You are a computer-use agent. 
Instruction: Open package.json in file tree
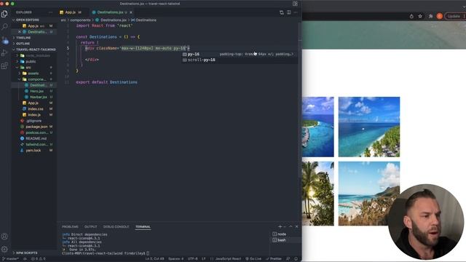coord(36,127)
